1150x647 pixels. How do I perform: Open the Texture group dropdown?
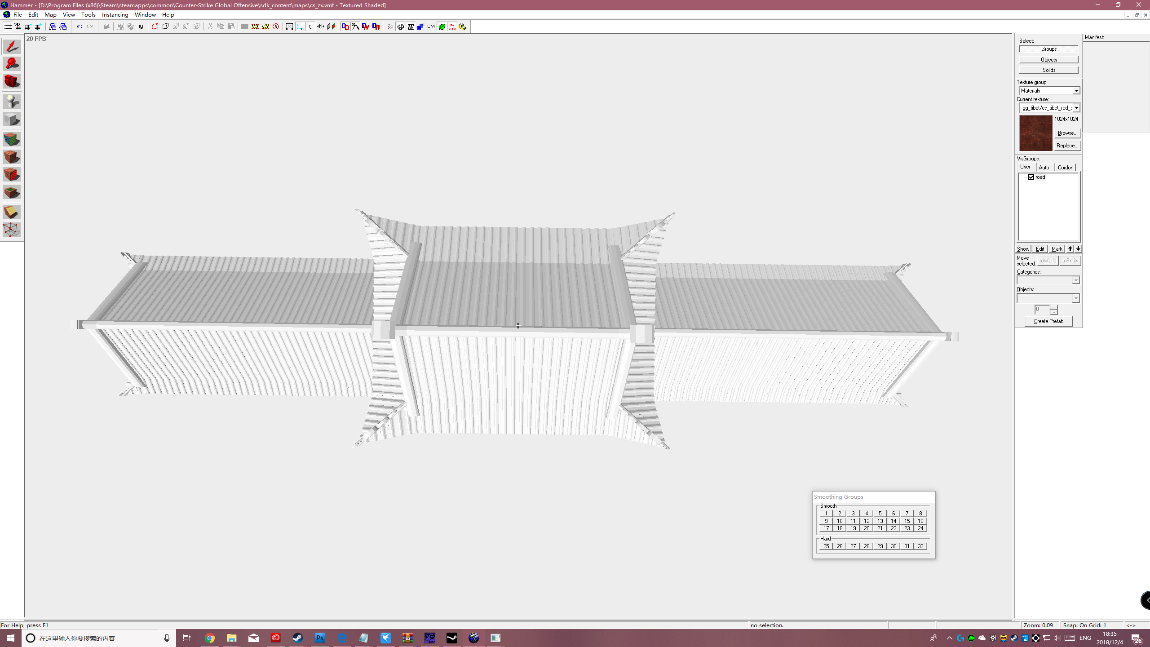point(1076,91)
